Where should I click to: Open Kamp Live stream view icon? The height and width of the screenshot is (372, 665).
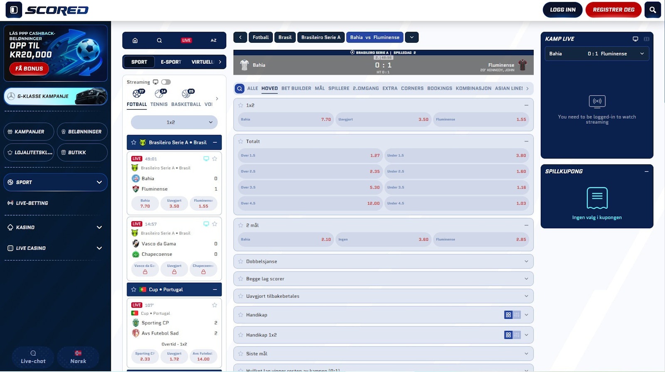pos(635,39)
